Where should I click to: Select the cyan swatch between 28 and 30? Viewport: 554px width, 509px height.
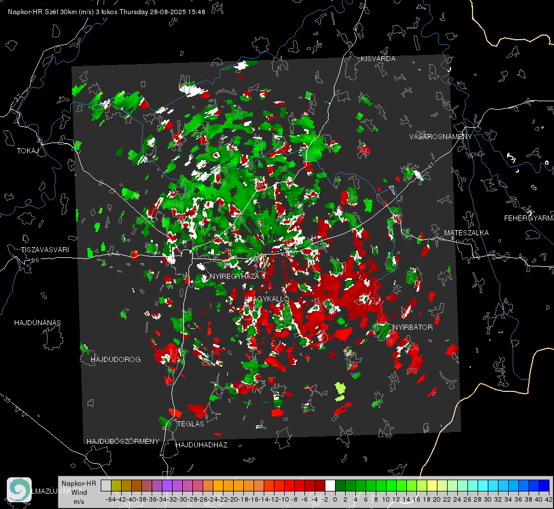(483, 485)
